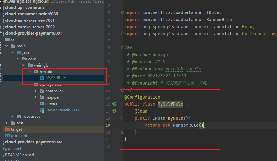Select the cloud-consumer-order8080 module
The width and height of the screenshot is (277, 161).
[x=31, y=14]
